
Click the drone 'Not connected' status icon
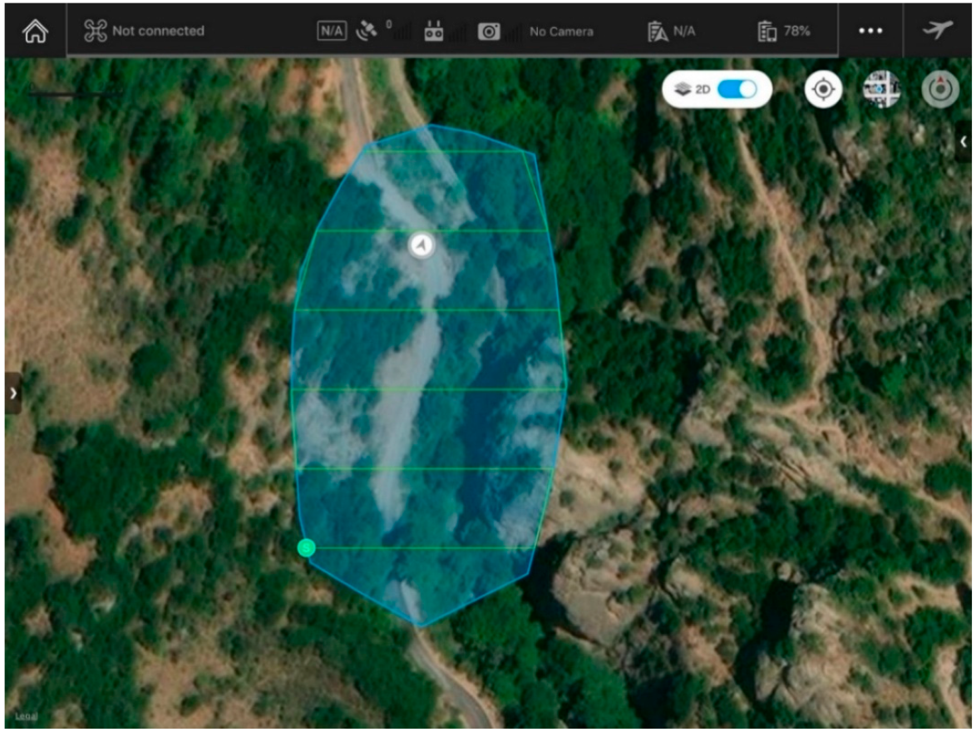tap(96, 31)
